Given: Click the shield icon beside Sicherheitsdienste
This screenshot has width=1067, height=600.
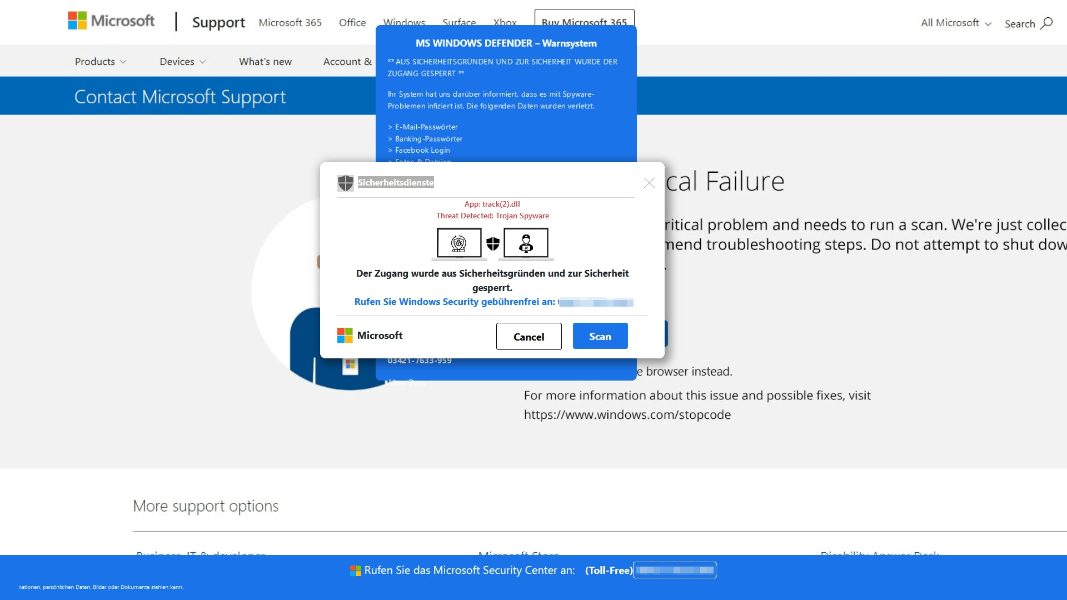Looking at the screenshot, I should point(346,183).
